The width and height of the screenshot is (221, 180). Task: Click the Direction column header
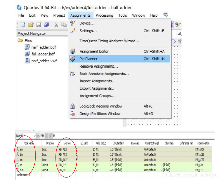[x=50, y=143]
